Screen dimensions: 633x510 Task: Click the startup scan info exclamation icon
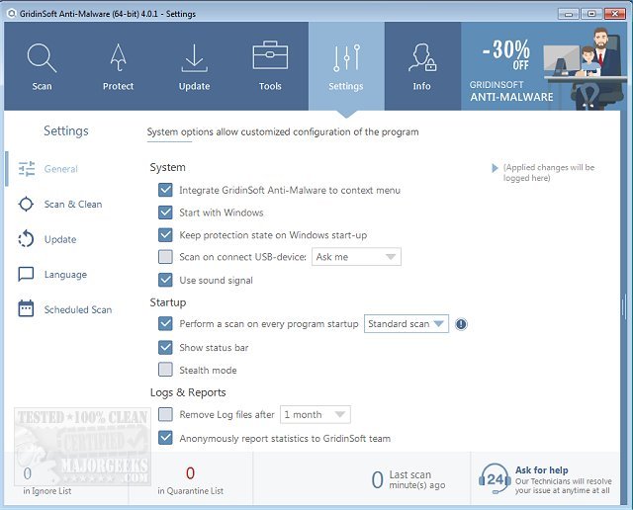[461, 324]
